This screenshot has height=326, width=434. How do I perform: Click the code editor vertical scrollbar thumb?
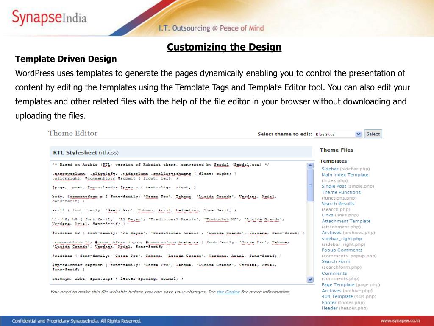(310, 185)
